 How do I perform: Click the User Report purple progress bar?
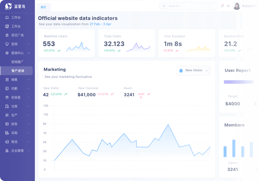tap(239, 82)
